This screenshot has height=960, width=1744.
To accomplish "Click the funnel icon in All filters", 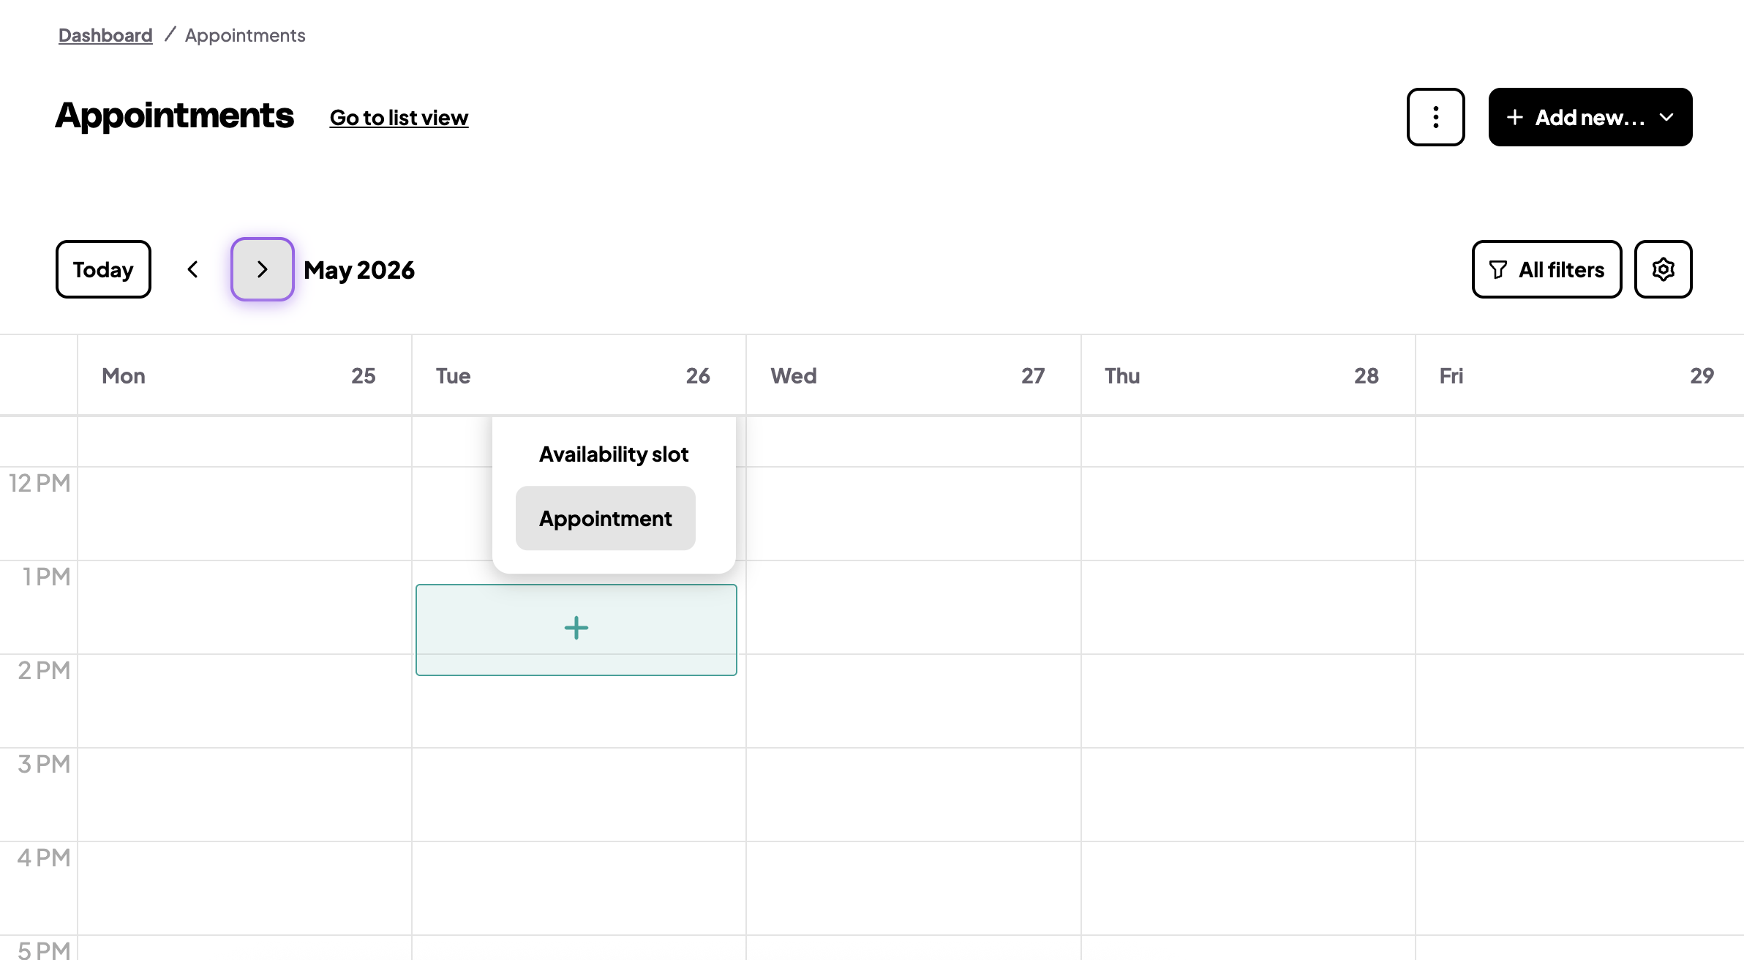I will pyautogui.click(x=1498, y=270).
